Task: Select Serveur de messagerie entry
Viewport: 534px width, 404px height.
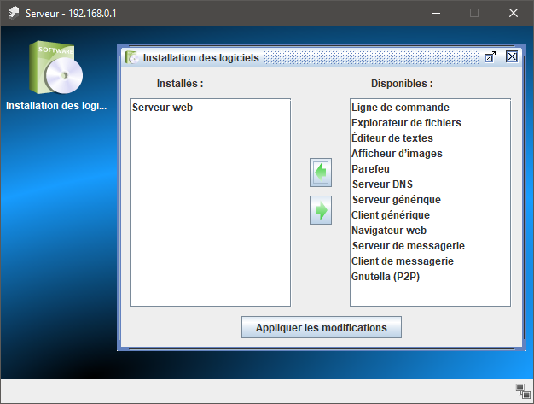Action: tap(408, 246)
